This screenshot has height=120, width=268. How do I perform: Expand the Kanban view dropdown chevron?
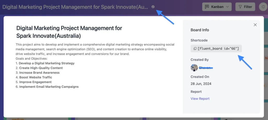pyautogui.click(x=227, y=7)
